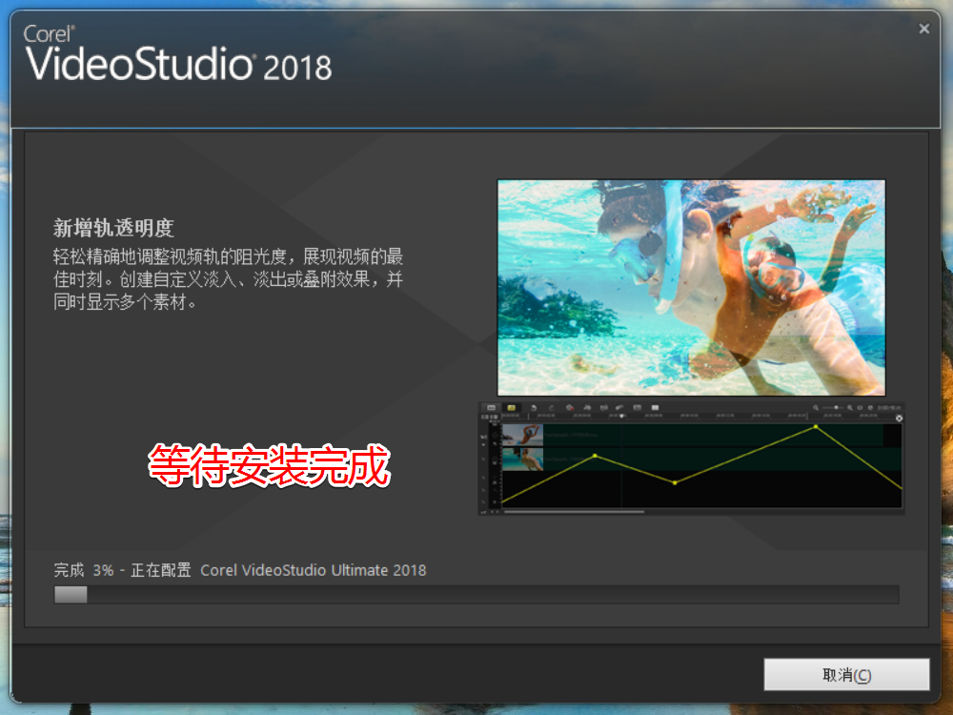
Task: Click the underwater snorkeling preview image
Action: click(x=691, y=288)
